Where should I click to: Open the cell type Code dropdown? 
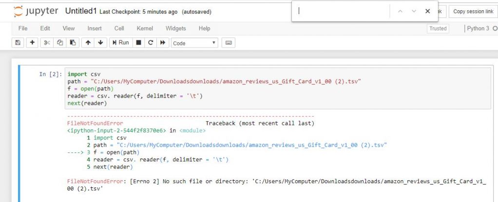tap(194, 43)
